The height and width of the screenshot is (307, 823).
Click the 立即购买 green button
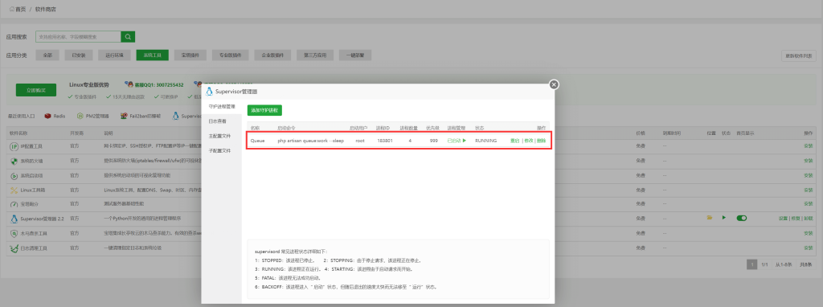[x=35, y=90]
